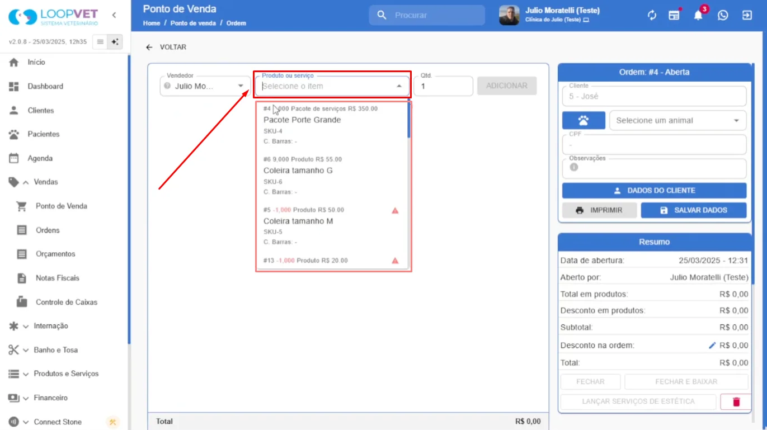Click the paw animal button
The width and height of the screenshot is (767, 430).
tap(584, 120)
